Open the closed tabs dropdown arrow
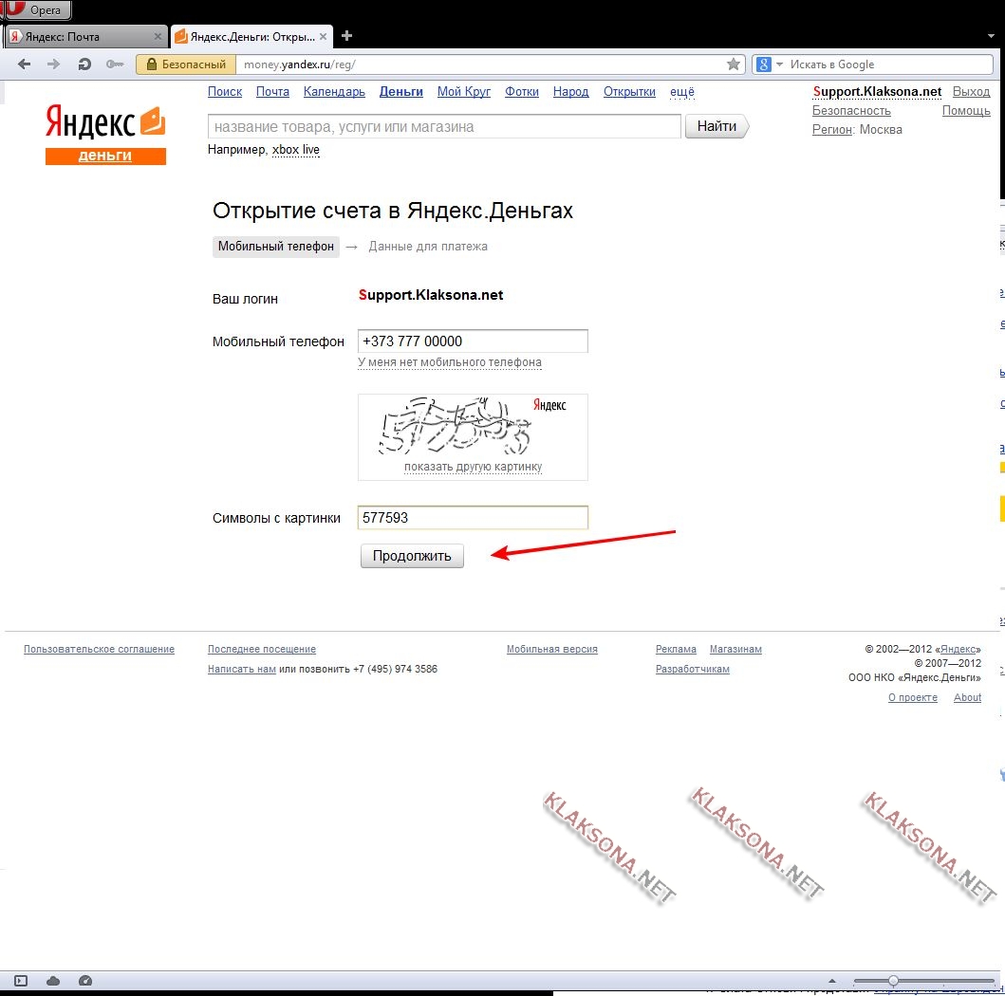This screenshot has height=996, width=1005. pos(991,36)
